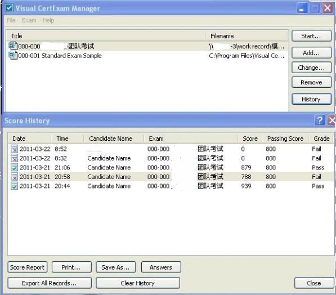Open the File menu
Viewport: 336px width, 295px height.
click(11, 20)
